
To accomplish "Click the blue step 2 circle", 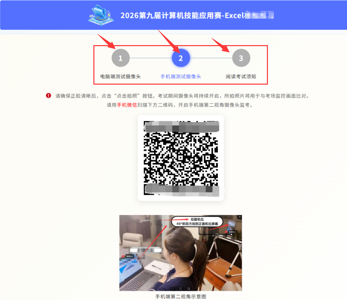I will coord(180,58).
